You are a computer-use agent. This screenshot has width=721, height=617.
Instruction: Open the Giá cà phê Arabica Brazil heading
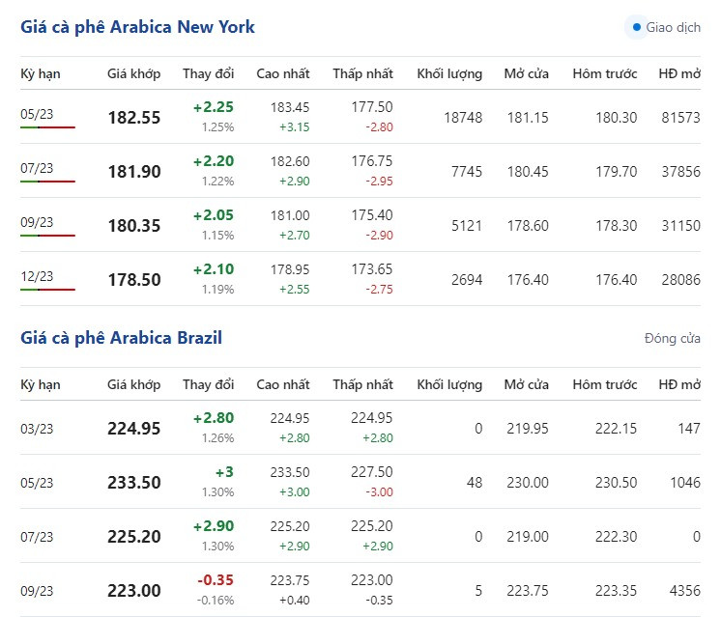coord(121,337)
